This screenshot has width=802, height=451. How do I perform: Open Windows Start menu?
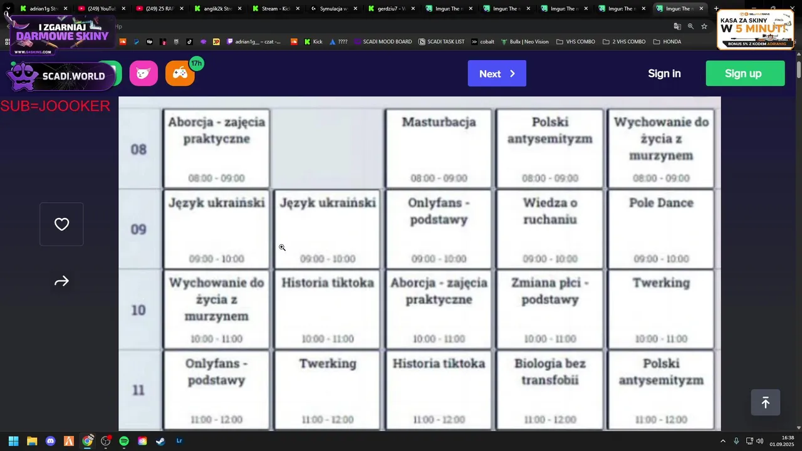[13, 441]
